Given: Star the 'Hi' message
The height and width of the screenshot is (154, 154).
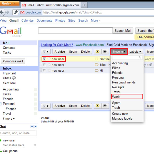Looking at the screenshot, I should click(x=49, y=70).
